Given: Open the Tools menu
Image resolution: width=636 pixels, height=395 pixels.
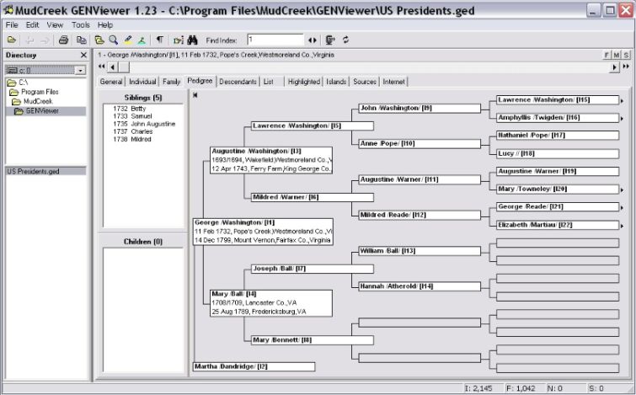Looking at the screenshot, I should [81, 25].
